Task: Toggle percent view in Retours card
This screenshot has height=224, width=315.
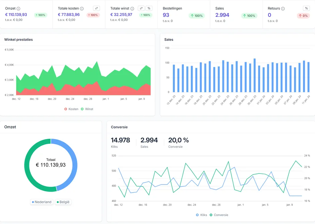Action: click(306, 8)
